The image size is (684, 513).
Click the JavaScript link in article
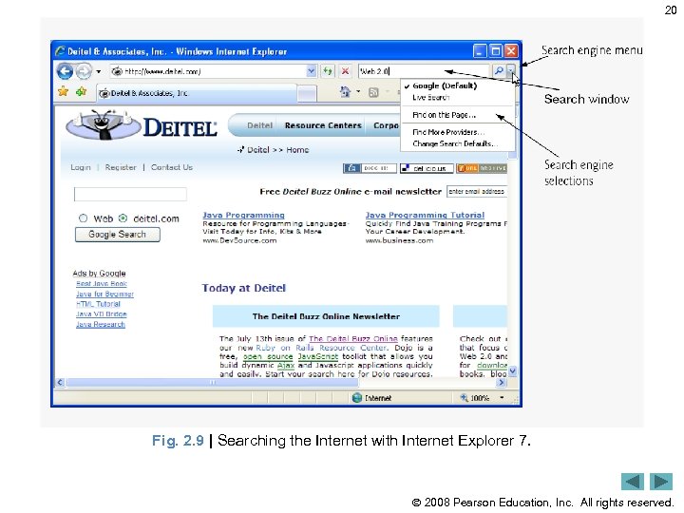click(317, 356)
